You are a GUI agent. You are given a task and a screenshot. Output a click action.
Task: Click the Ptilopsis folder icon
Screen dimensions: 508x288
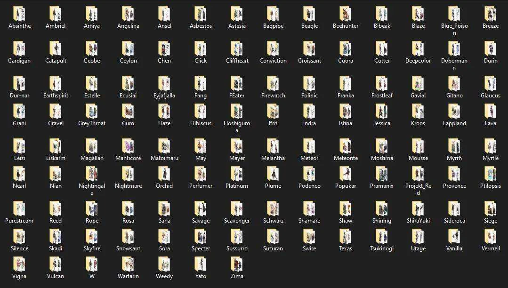pos(491,174)
